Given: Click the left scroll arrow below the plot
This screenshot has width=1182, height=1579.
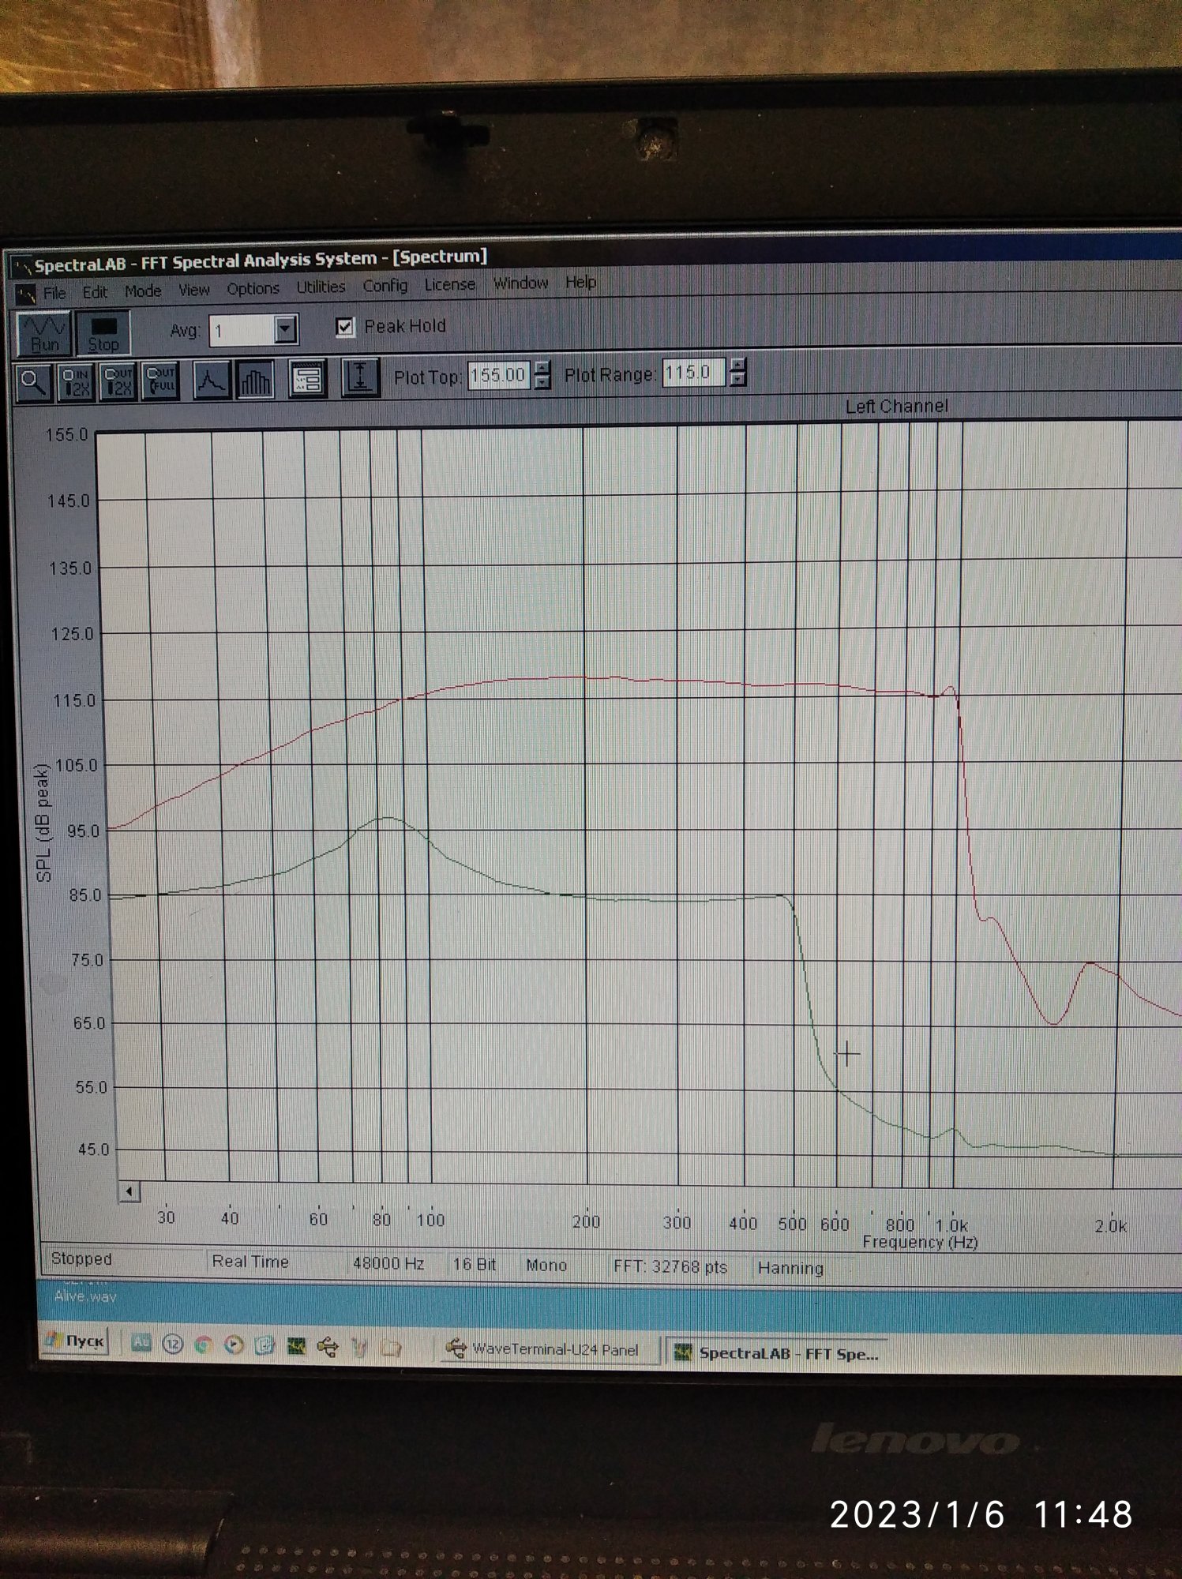Looking at the screenshot, I should pyautogui.click(x=129, y=1191).
